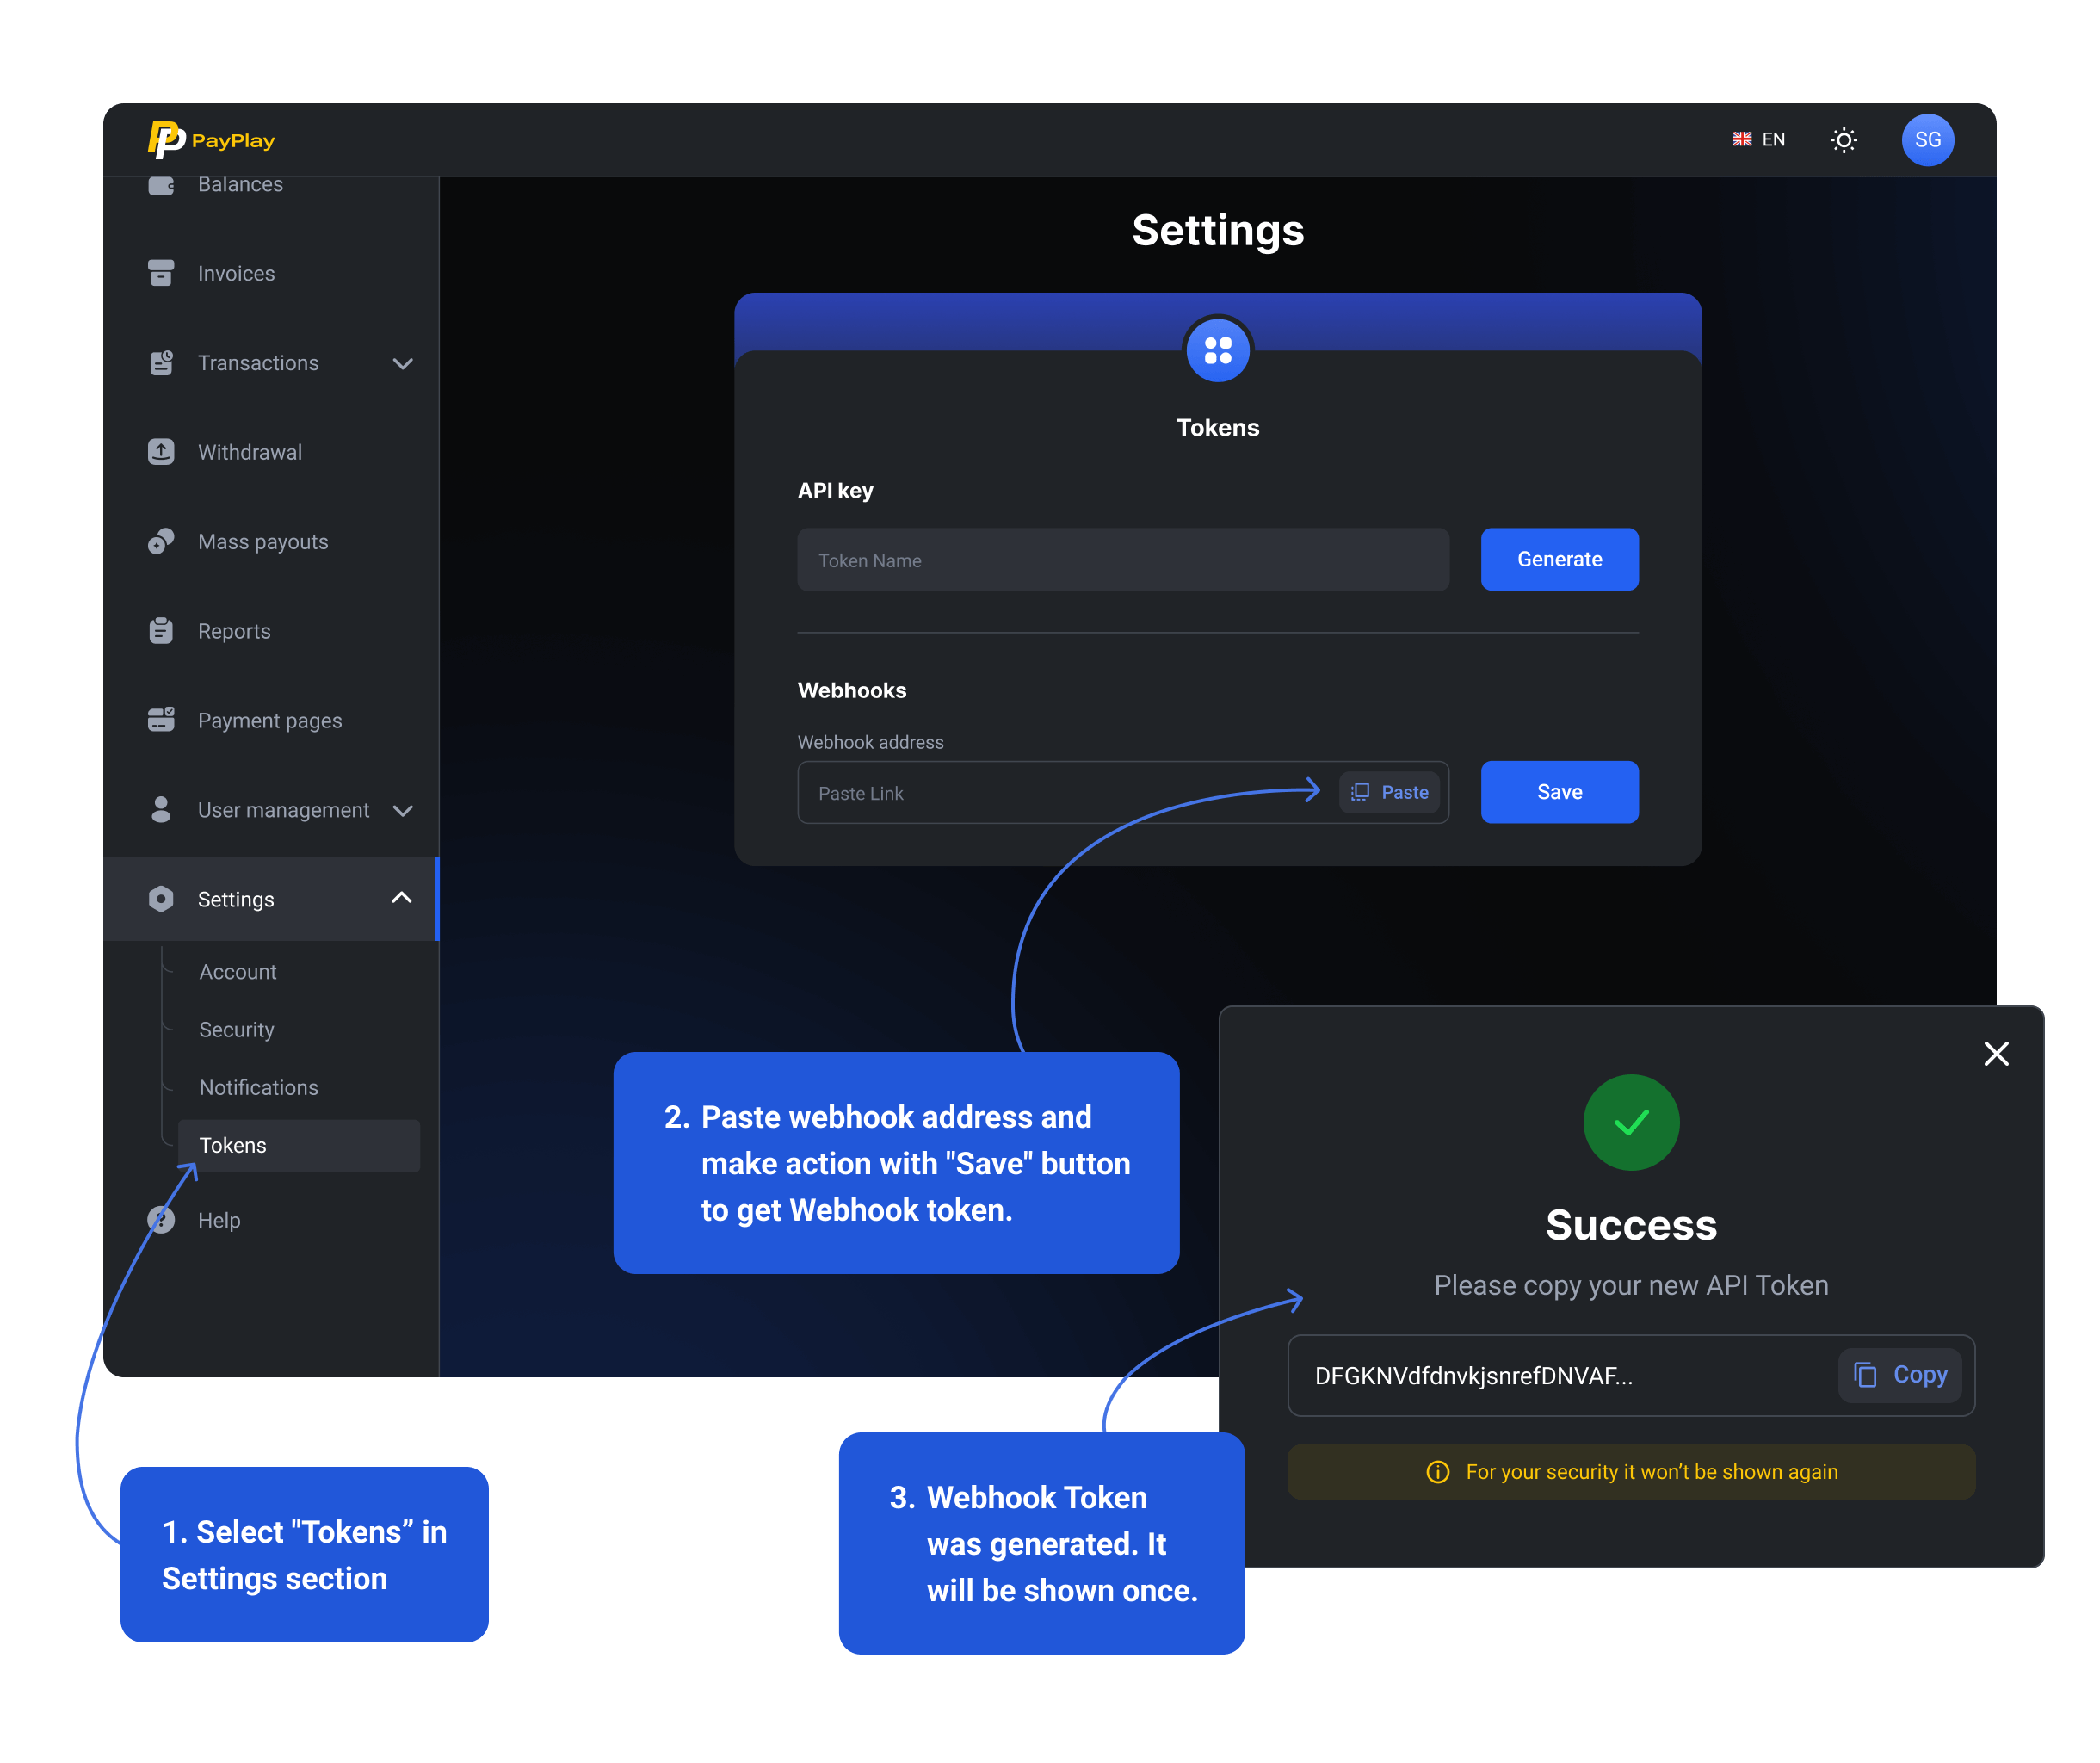Switch language using the EN flag selector
The image size is (2100, 1763).
pyautogui.click(x=1758, y=139)
